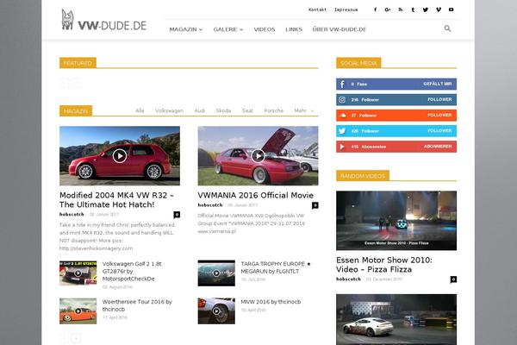Open Volkswagen Golf 2 1.8t article link
The image size is (517, 345).
(x=132, y=271)
